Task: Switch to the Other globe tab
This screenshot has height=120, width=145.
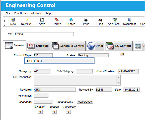Action: [95, 46]
